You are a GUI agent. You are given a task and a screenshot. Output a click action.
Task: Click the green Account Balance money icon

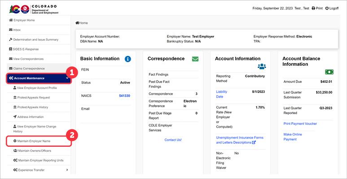[329, 72]
